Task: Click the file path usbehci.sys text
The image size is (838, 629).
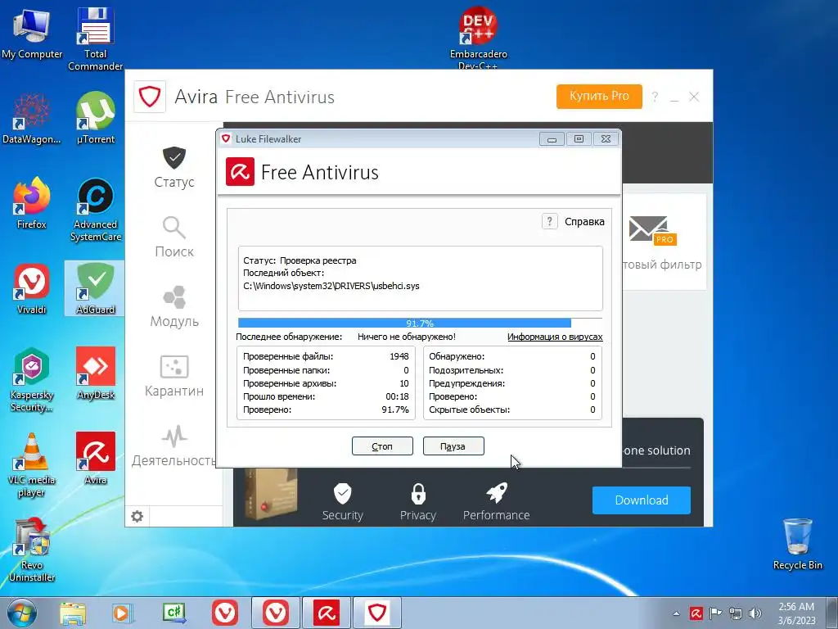Action: [x=331, y=286]
